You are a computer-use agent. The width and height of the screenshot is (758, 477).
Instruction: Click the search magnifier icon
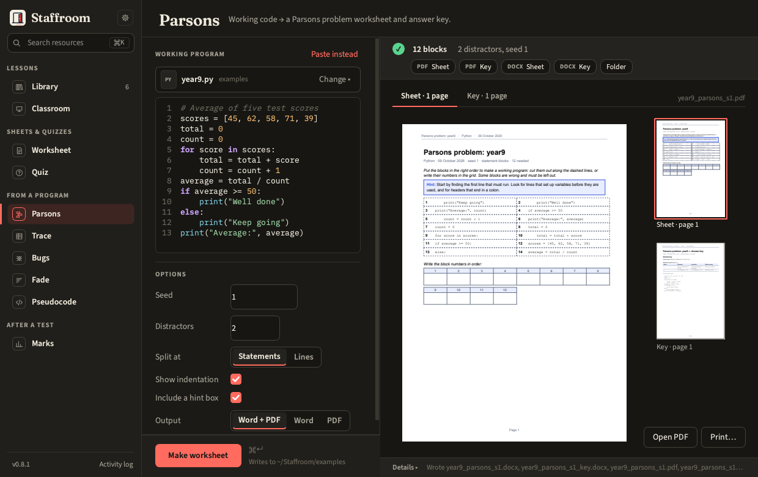(17, 43)
